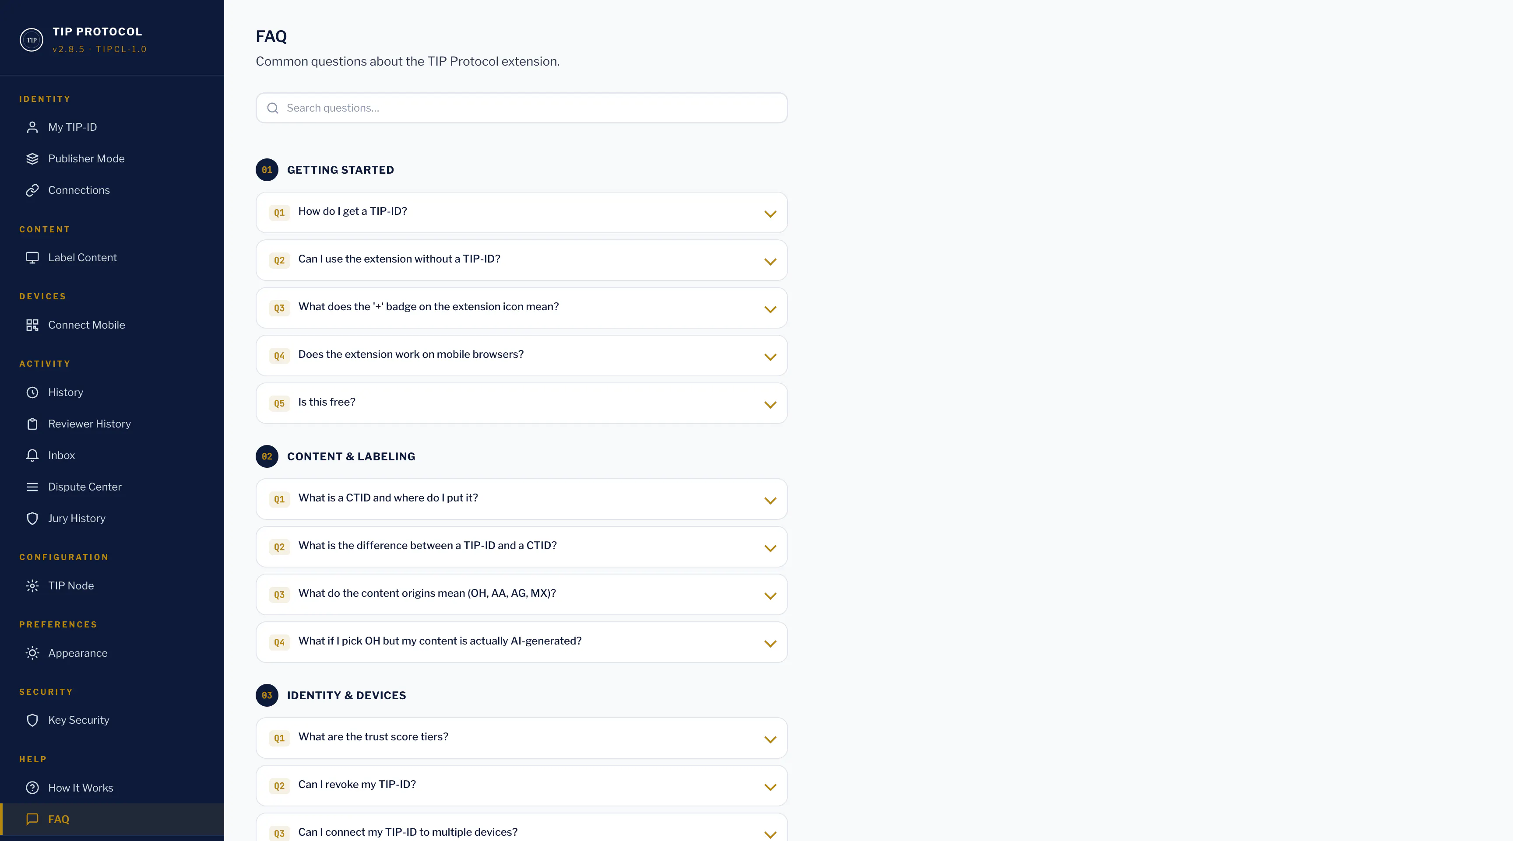Click the Connect Mobile QR icon
The width and height of the screenshot is (1513, 841).
[x=32, y=325]
